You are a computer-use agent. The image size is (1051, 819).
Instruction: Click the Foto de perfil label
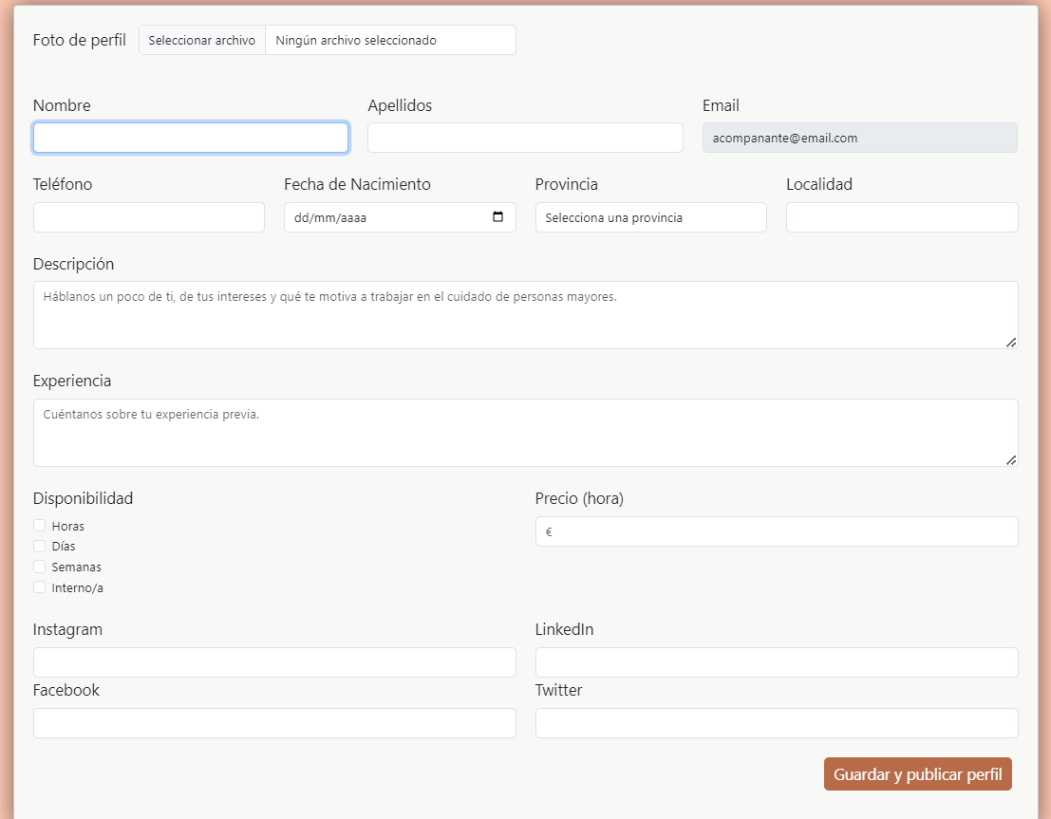pos(79,40)
